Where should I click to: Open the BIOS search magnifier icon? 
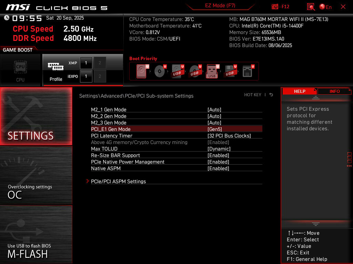click(x=311, y=7)
